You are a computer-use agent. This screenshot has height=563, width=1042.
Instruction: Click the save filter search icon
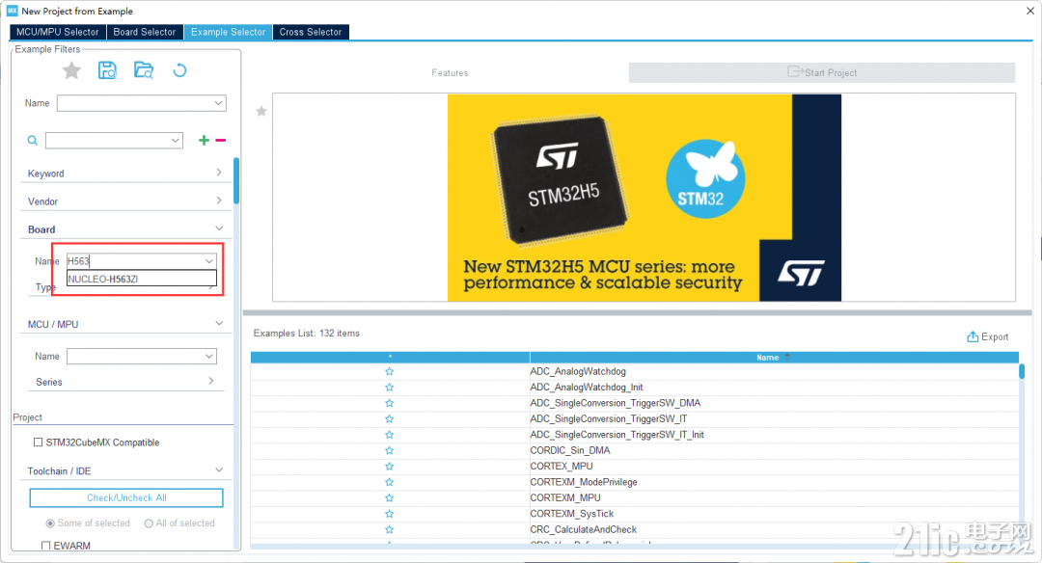point(107,70)
